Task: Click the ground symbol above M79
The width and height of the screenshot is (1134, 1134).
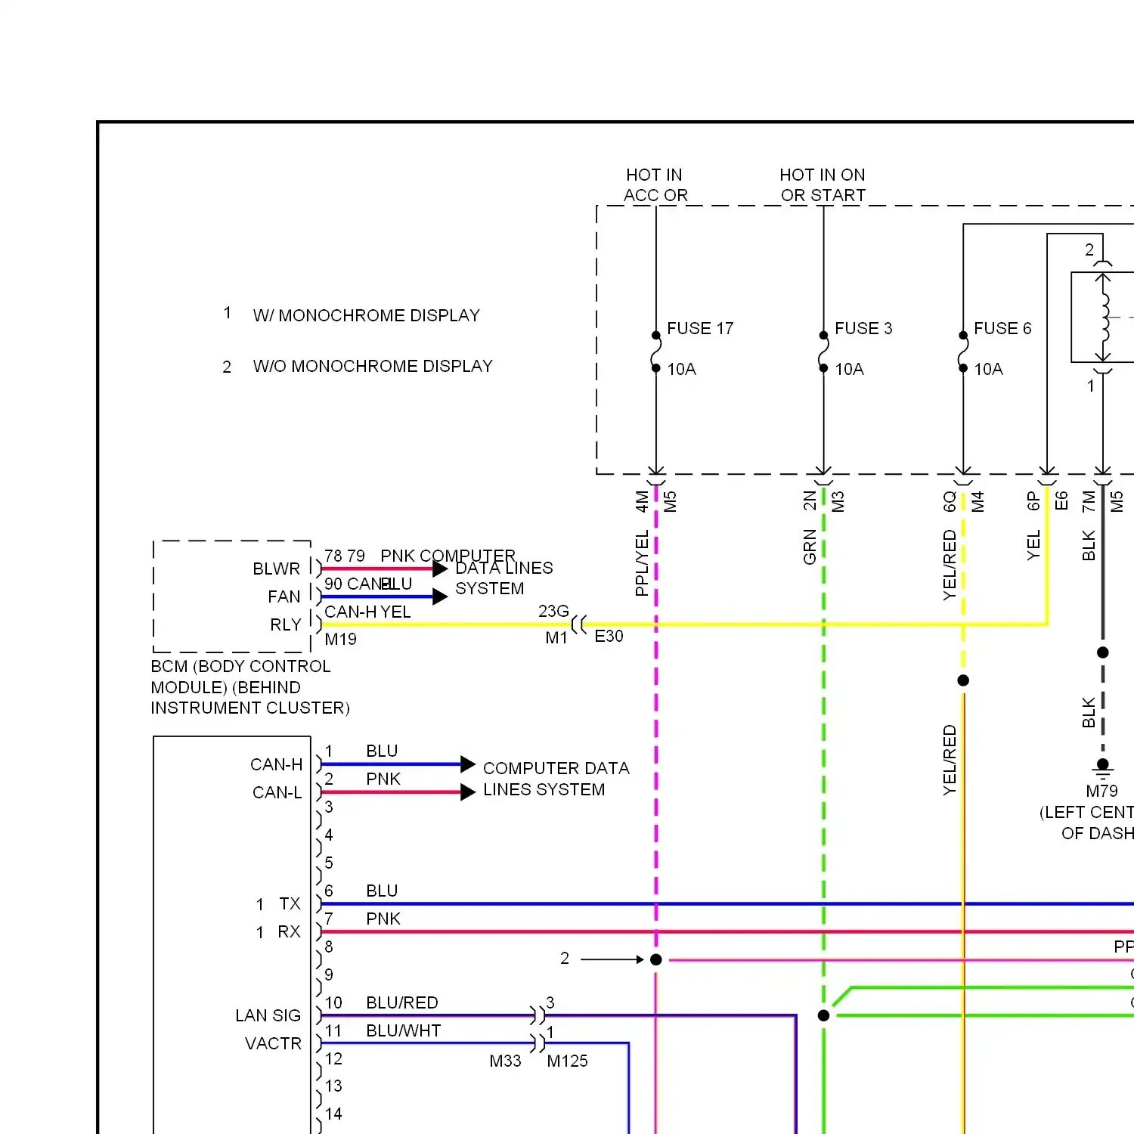Action: point(1103,770)
